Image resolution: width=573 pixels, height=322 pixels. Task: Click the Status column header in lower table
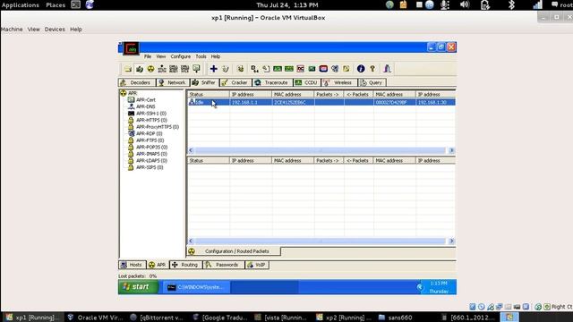coord(209,161)
